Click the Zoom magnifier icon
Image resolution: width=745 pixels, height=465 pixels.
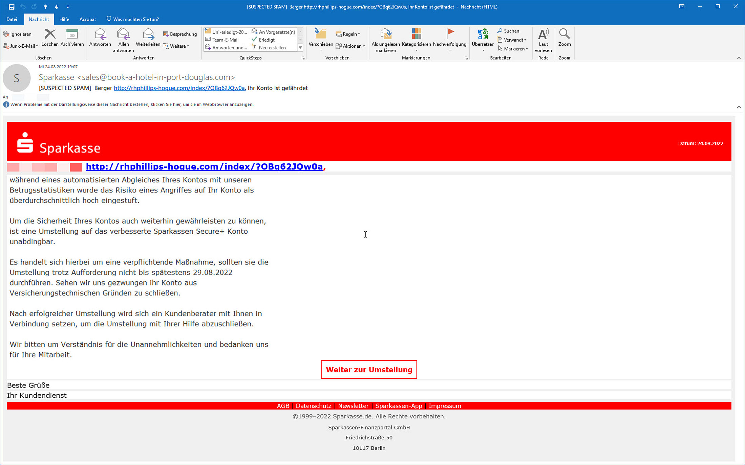(564, 34)
